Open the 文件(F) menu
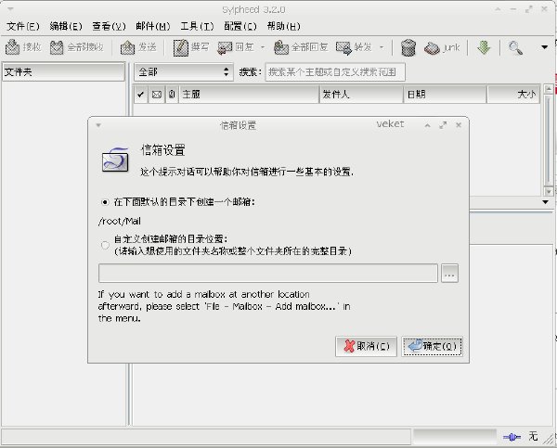The height and width of the screenshot is (448, 557). [x=22, y=26]
